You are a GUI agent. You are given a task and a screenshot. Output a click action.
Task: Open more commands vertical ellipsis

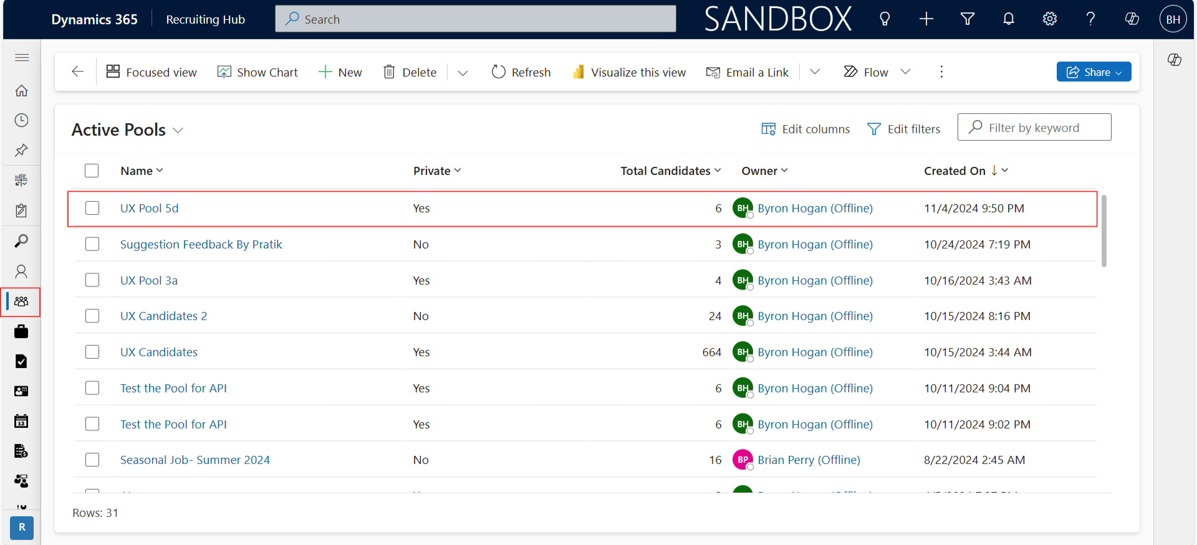941,72
